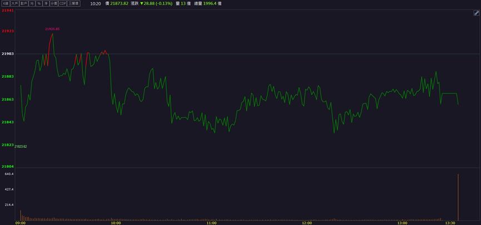Toggle the 淨 toolbar button
Image resolution: width=481 pixels, height=225 pixels.
coord(46,3)
